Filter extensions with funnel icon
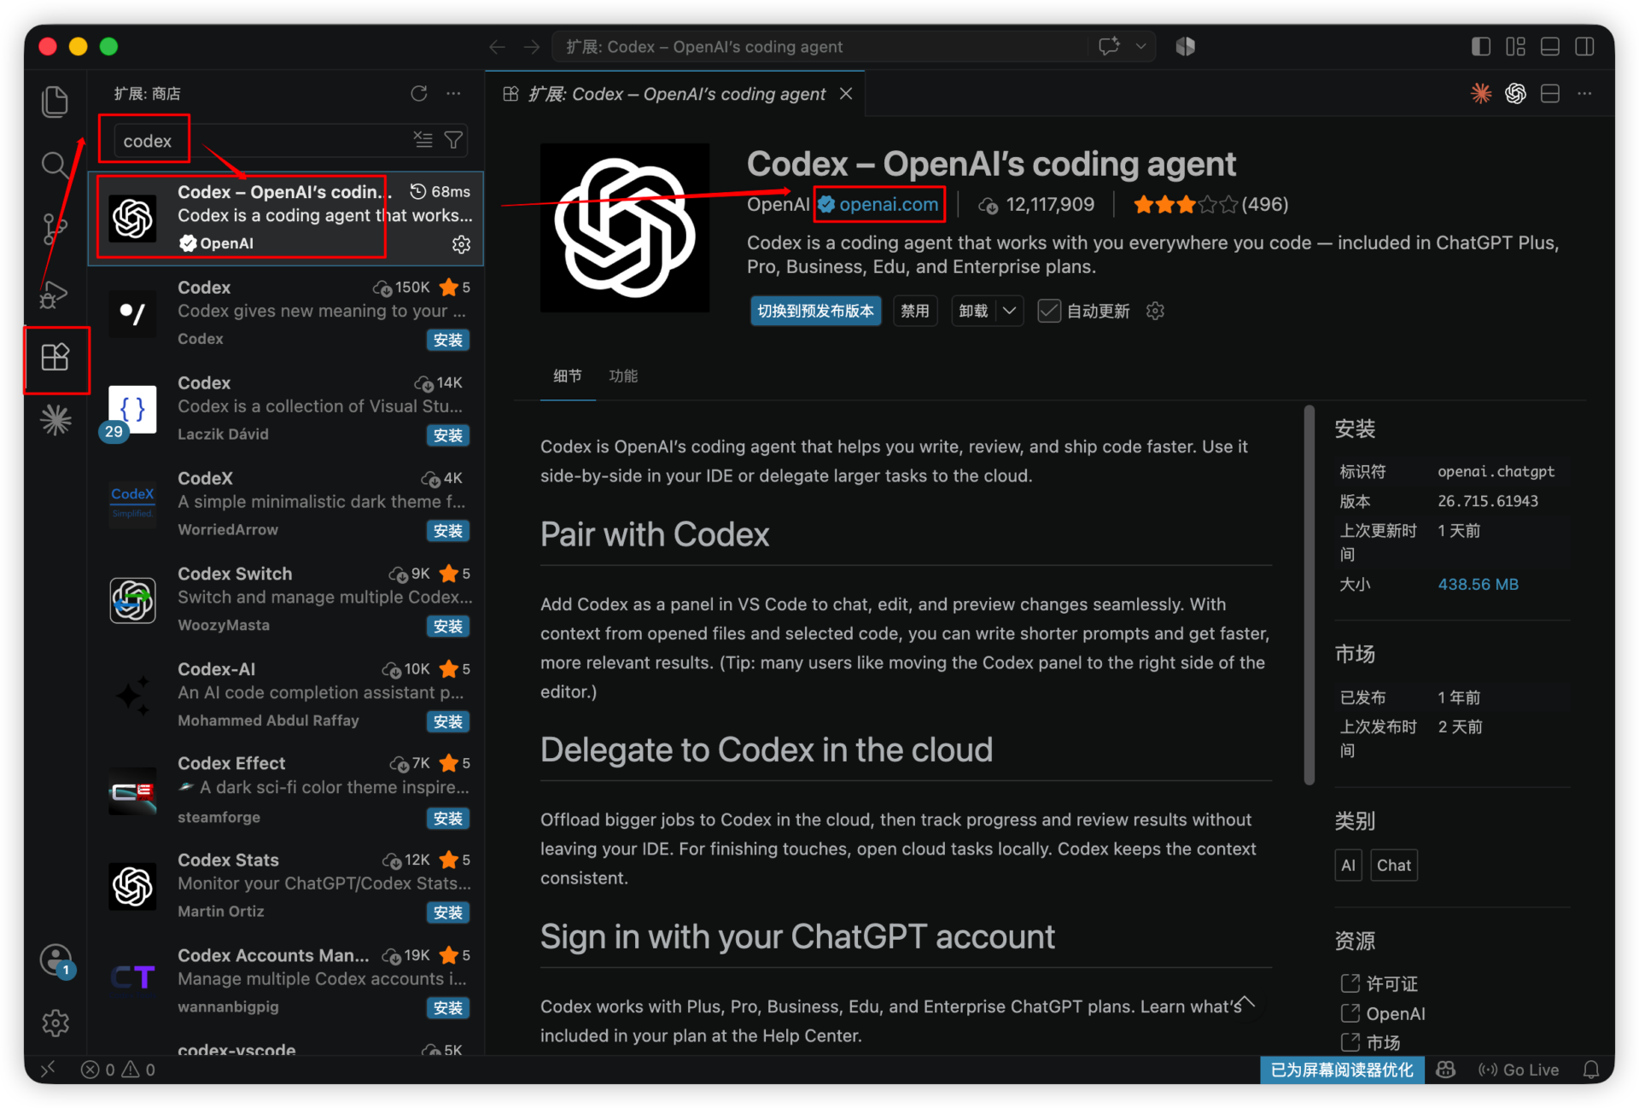 pyautogui.click(x=454, y=139)
